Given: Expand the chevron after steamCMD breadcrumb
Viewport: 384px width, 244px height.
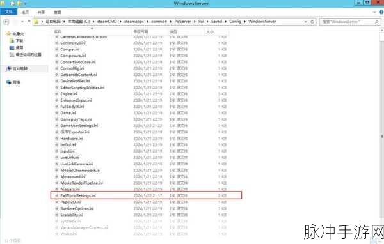Looking at the screenshot, I should [120, 22].
